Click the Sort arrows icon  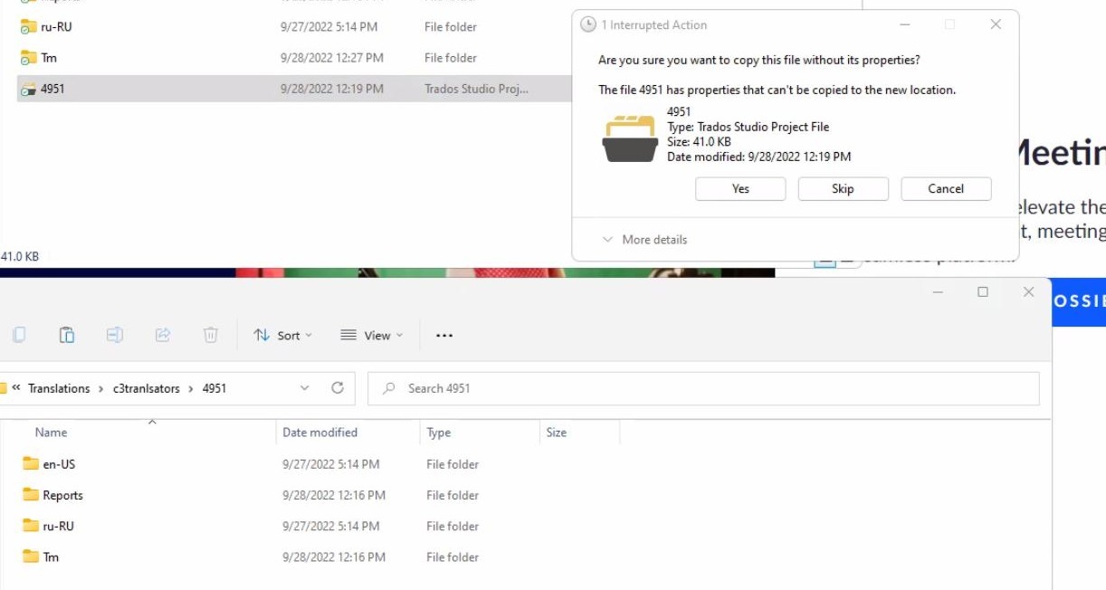click(262, 335)
